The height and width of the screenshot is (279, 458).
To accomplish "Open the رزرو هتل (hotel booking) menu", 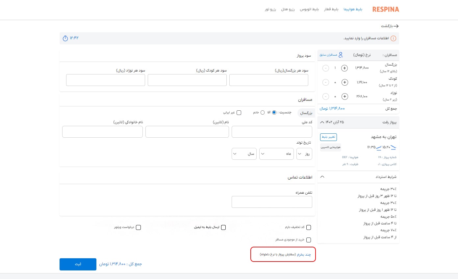I will click(x=288, y=10).
